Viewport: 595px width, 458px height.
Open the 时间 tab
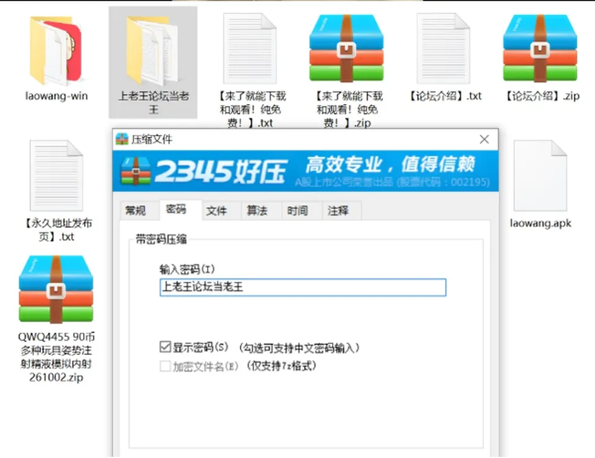[x=297, y=210]
